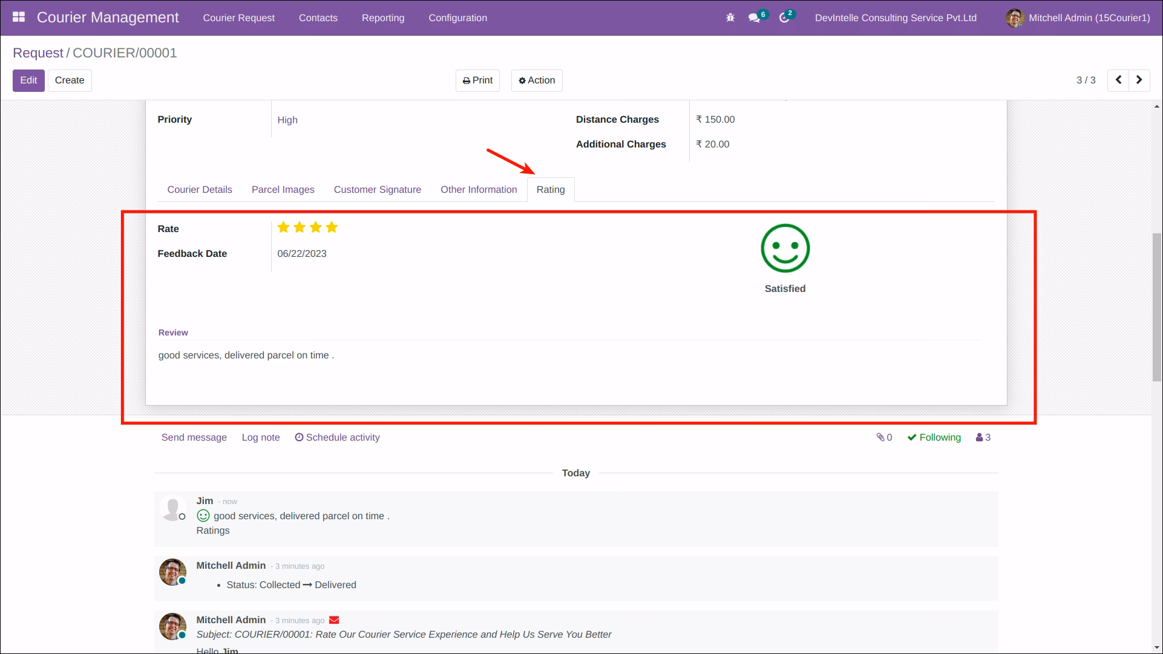Click Additional Charges value ₹ 20.00
Screen dimensions: 1163x654
pos(713,144)
